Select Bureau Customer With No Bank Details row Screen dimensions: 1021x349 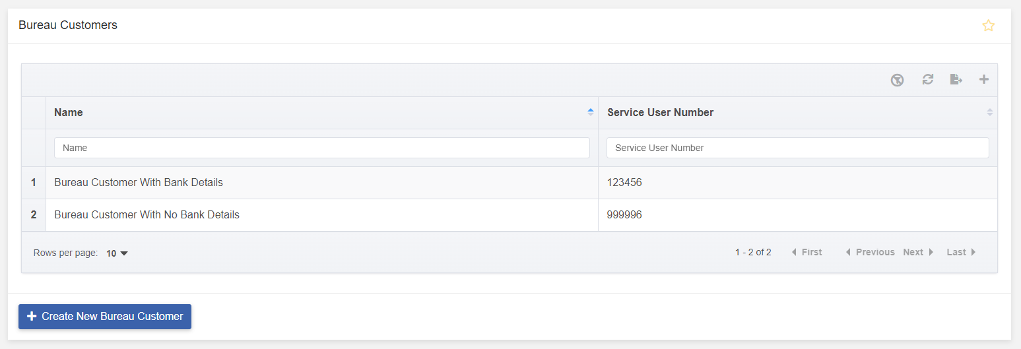point(510,215)
